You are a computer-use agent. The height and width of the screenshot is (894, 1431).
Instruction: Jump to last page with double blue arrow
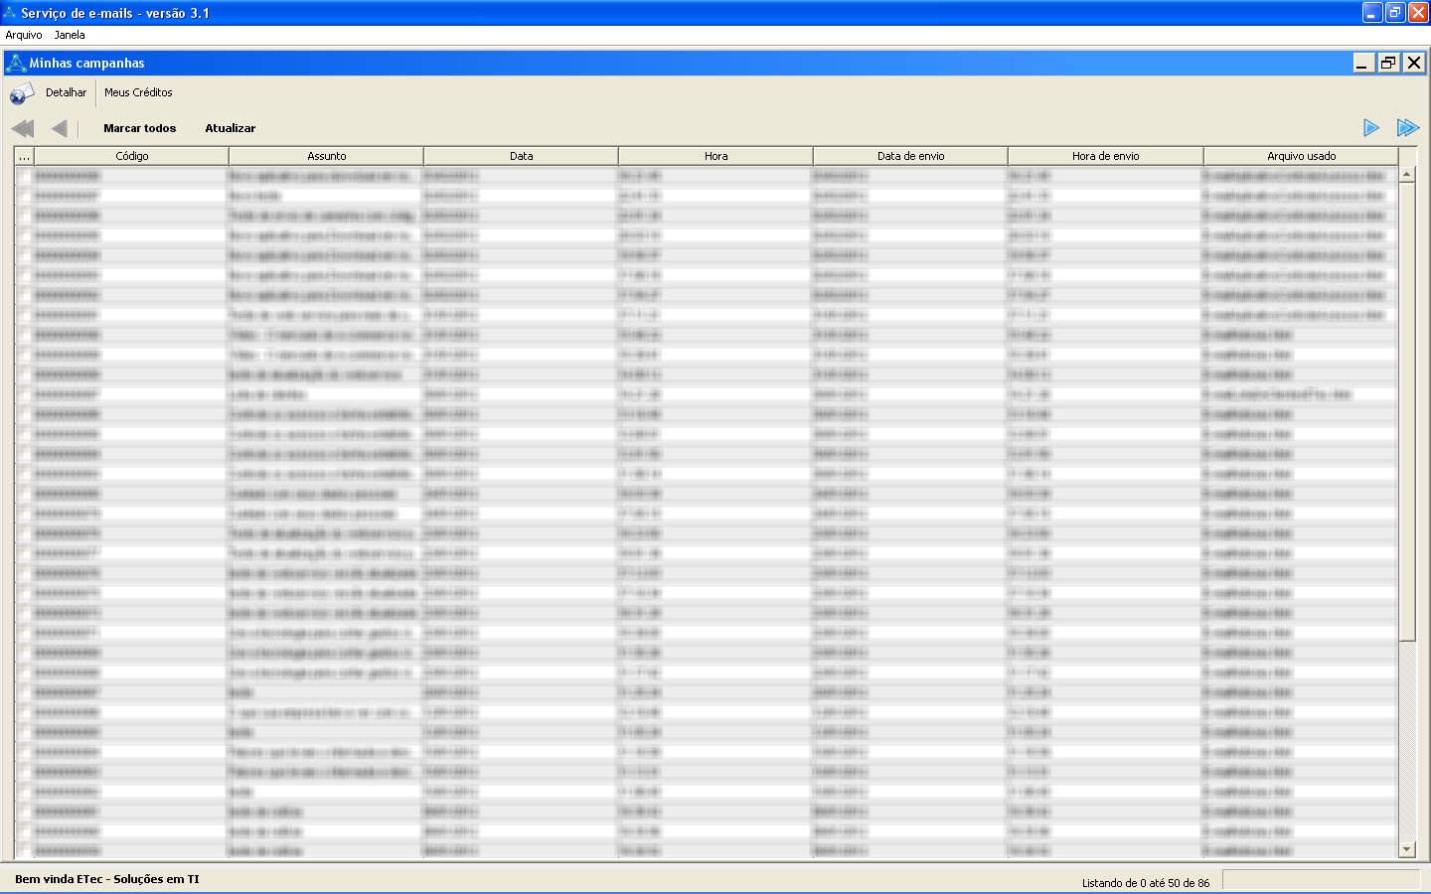pos(1407,128)
